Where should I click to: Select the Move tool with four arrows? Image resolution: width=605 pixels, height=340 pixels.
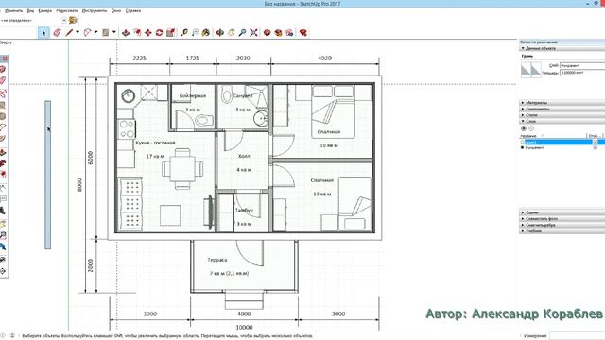point(148,33)
